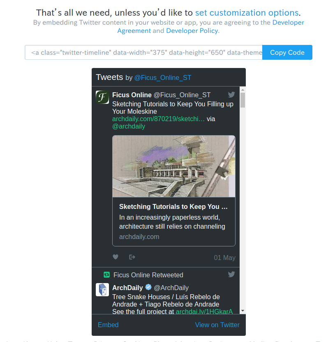This screenshot has height=342, width=335.
Task: Open the Developer Policy link
Action: point(192,31)
